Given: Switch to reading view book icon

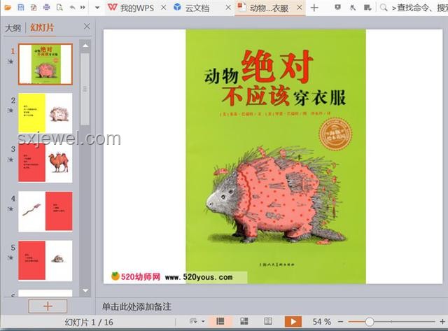Looking at the screenshot, I should (268, 321).
